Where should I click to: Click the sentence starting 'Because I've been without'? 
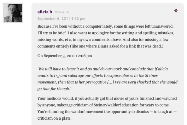pyautogui.click(x=105, y=26)
